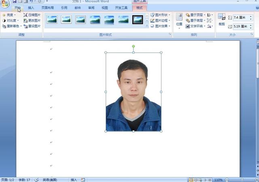The width and height of the screenshot is (259, 182).
Task: Open the 图片形状 picture shape dropdown
Action: click(160, 15)
